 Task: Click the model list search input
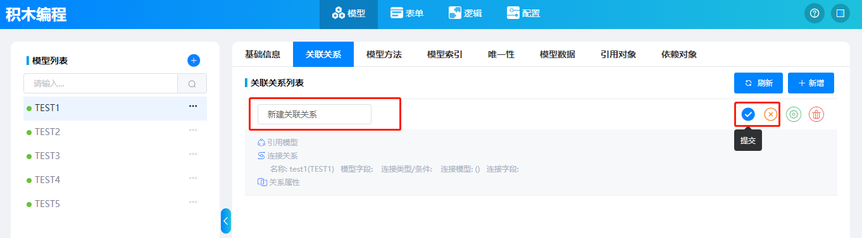pos(101,83)
